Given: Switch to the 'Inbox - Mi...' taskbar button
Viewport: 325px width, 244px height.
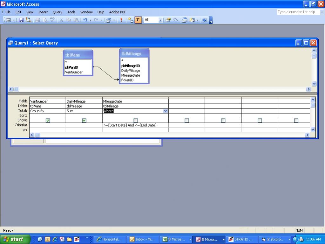Looking at the screenshot, I should click(x=143, y=239).
